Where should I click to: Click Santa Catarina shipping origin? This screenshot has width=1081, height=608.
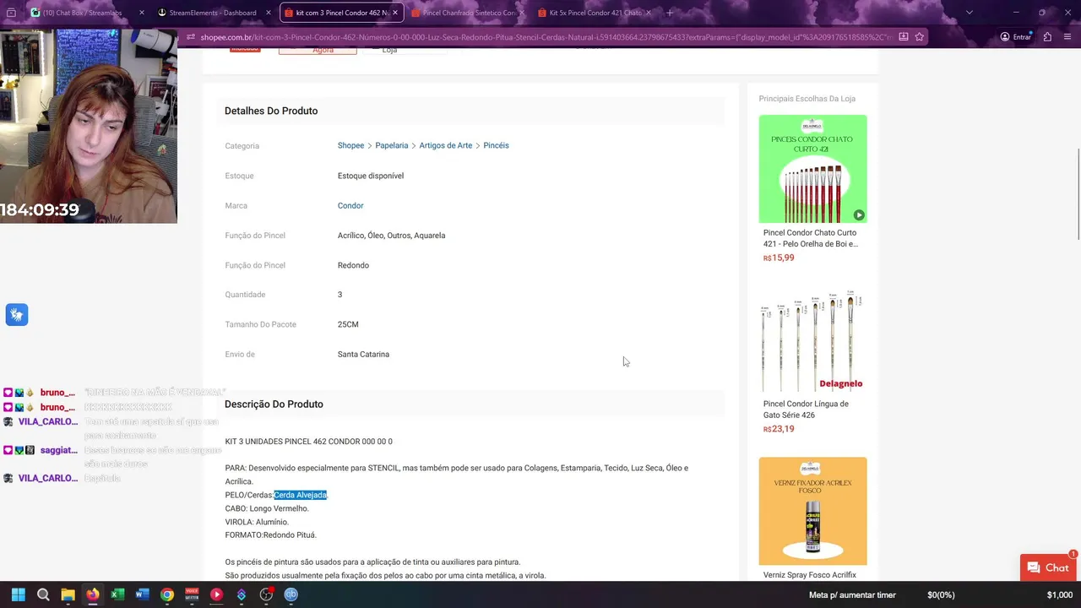pos(363,354)
